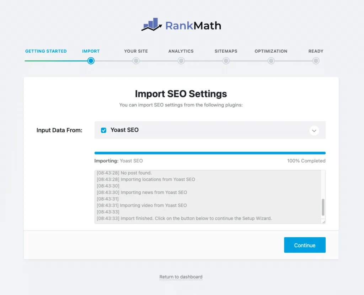Image resolution: width=364 pixels, height=295 pixels.
Task: Select the Sitemaps step circle
Action: click(226, 61)
